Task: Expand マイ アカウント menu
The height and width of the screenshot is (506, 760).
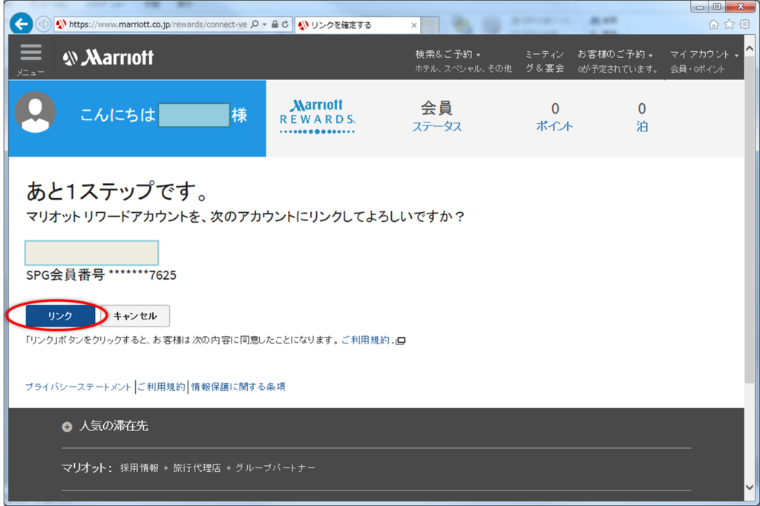Action: (704, 54)
